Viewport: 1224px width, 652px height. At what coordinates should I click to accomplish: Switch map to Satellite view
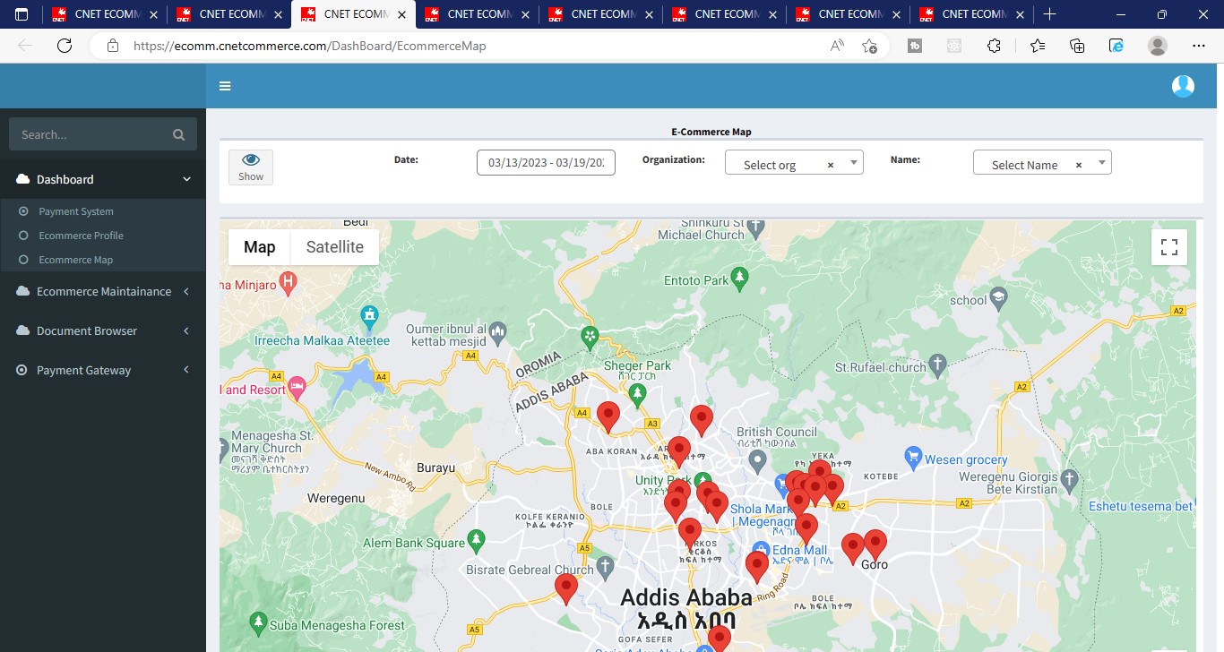335,247
